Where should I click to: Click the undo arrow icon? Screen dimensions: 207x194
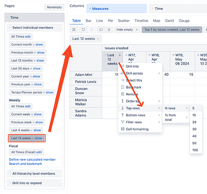tap(84, 29)
